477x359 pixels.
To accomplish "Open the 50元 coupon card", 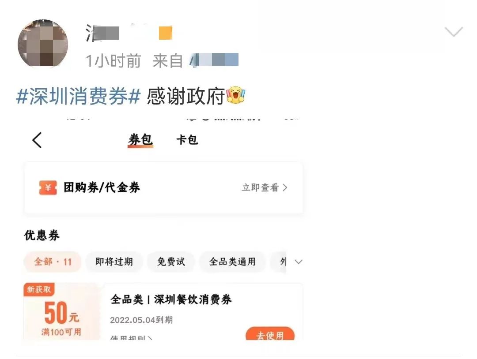I will click(163, 312).
